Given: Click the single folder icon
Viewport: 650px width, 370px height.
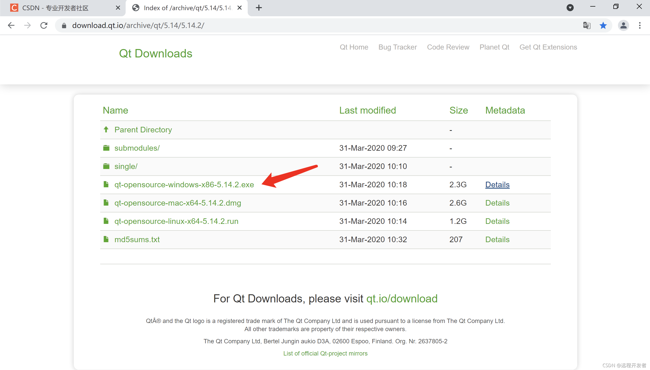Looking at the screenshot, I should pyautogui.click(x=106, y=166).
